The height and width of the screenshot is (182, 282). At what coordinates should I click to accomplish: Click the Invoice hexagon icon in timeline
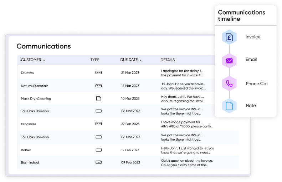[x=229, y=37]
